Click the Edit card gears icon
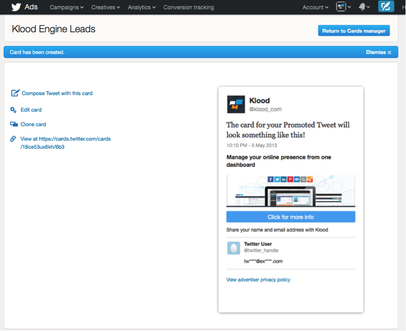 coord(13,110)
